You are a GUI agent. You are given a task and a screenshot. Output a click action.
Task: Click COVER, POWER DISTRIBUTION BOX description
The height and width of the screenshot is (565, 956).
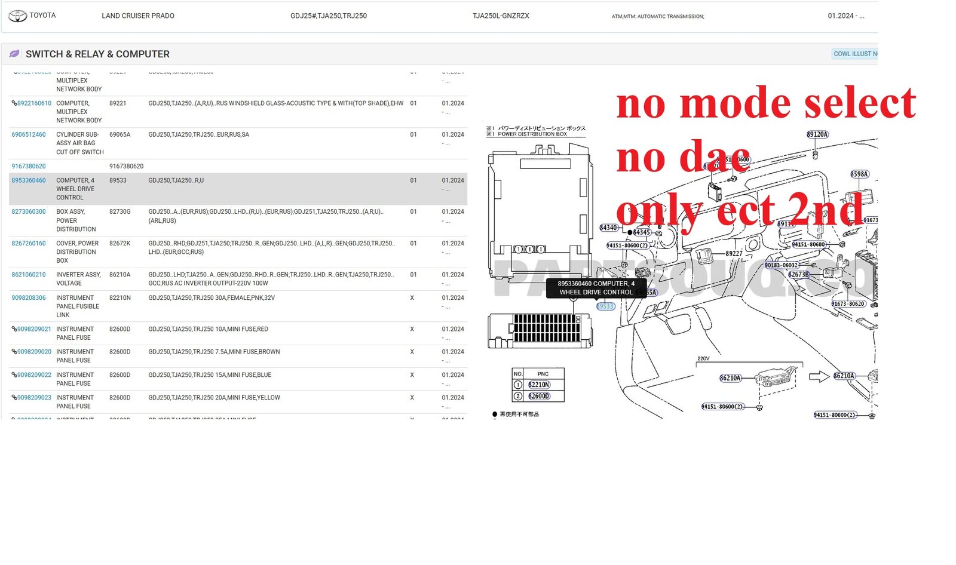(78, 252)
